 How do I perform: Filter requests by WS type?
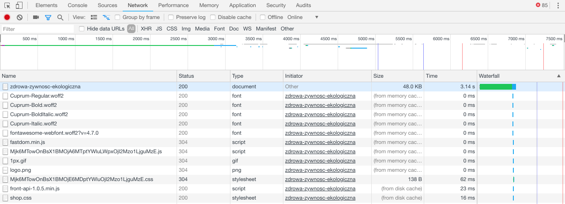point(247,29)
